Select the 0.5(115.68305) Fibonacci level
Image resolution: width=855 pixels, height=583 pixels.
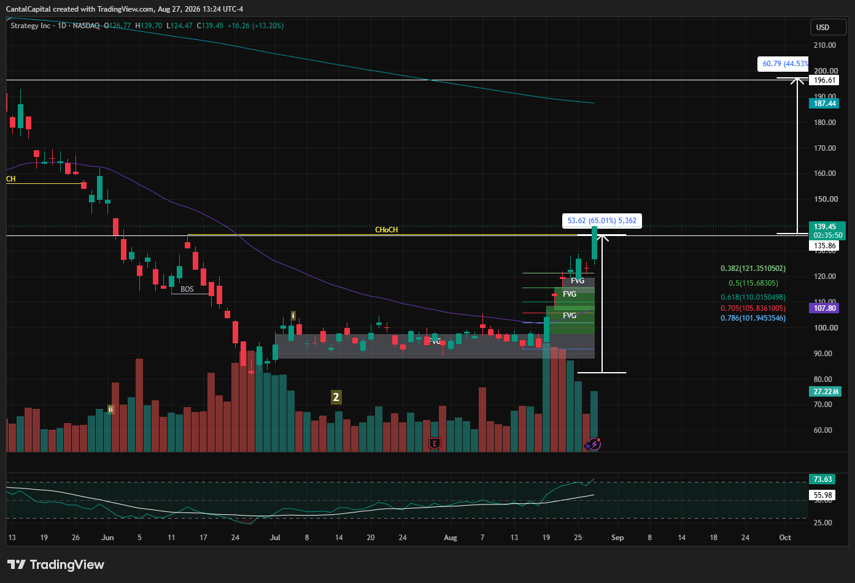click(753, 283)
